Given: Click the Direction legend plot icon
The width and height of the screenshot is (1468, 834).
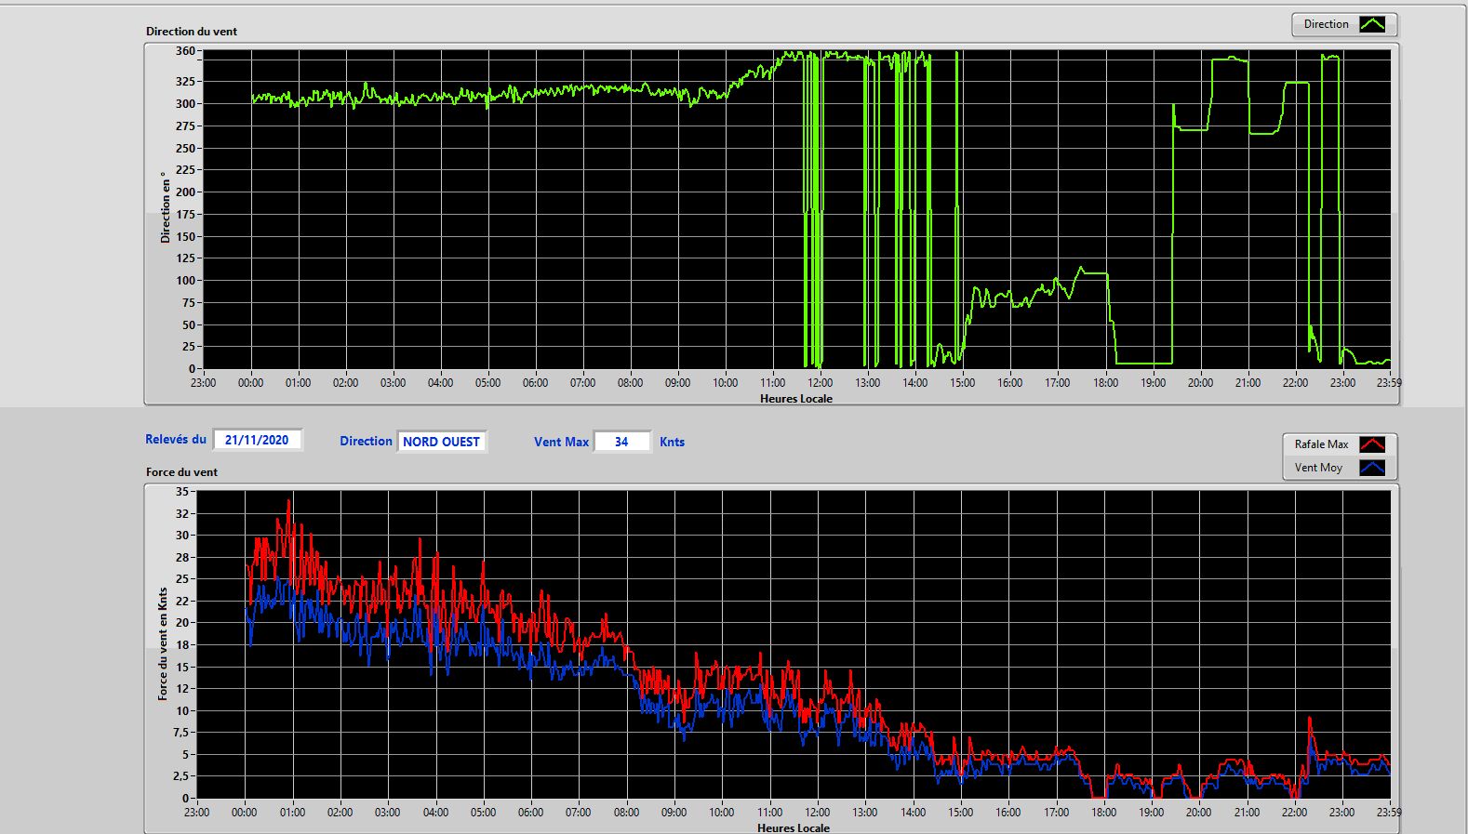Looking at the screenshot, I should click(1372, 25).
